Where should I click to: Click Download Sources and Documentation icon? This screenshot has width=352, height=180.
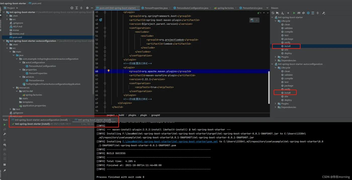point(282,13)
